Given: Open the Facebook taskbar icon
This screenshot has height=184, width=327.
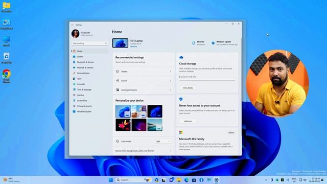Looking at the screenshot, I should click(x=201, y=180).
